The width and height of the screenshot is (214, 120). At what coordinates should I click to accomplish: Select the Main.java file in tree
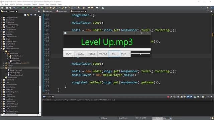(16, 58)
